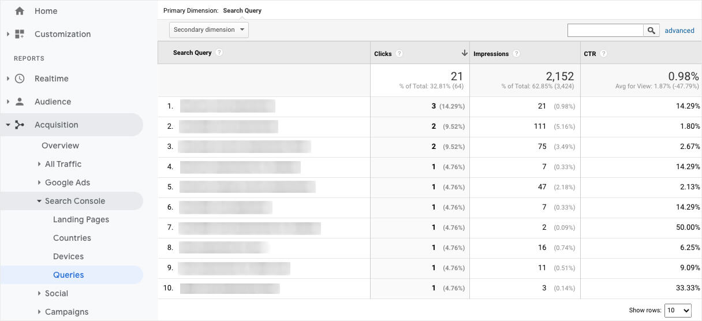Image resolution: width=702 pixels, height=321 pixels.
Task: Expand the Audience section arrow
Action: tap(8, 102)
